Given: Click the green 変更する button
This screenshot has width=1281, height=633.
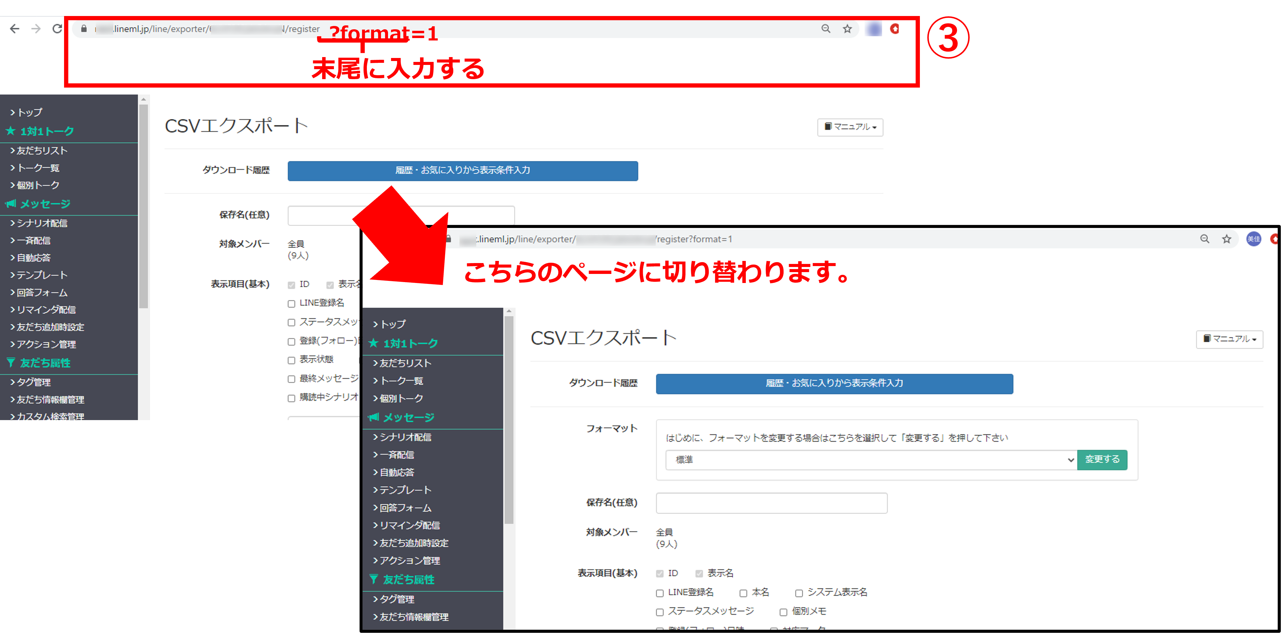Looking at the screenshot, I should (x=1102, y=460).
